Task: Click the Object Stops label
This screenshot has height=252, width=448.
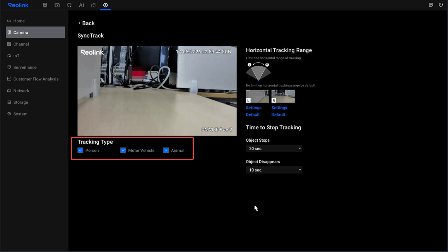Action: coord(258,140)
